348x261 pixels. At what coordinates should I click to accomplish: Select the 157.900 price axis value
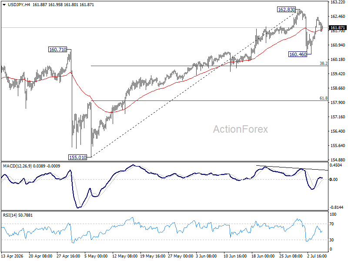click(338, 103)
